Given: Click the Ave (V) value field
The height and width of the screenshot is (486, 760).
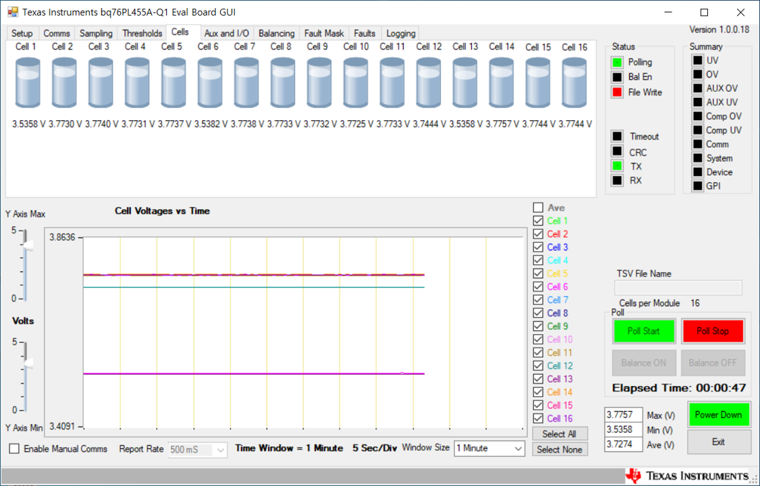Looking at the screenshot, I should 624,444.
